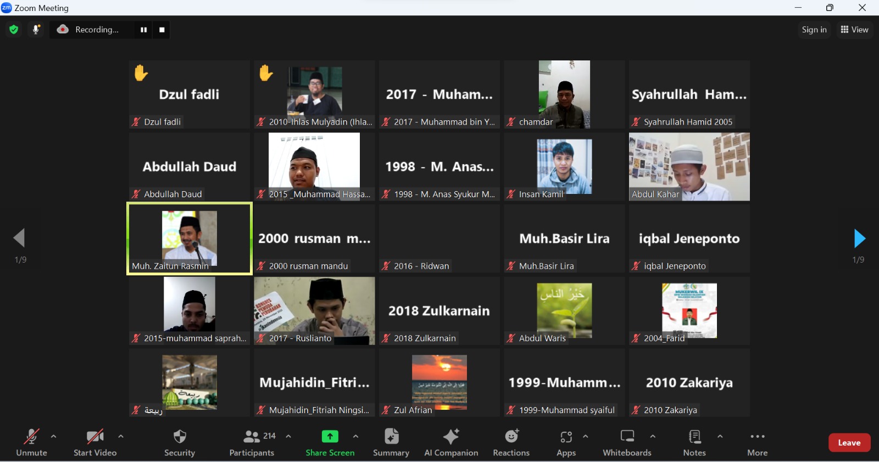This screenshot has width=879, height=462.
Task: Unmute the microphone
Action: click(x=31, y=437)
